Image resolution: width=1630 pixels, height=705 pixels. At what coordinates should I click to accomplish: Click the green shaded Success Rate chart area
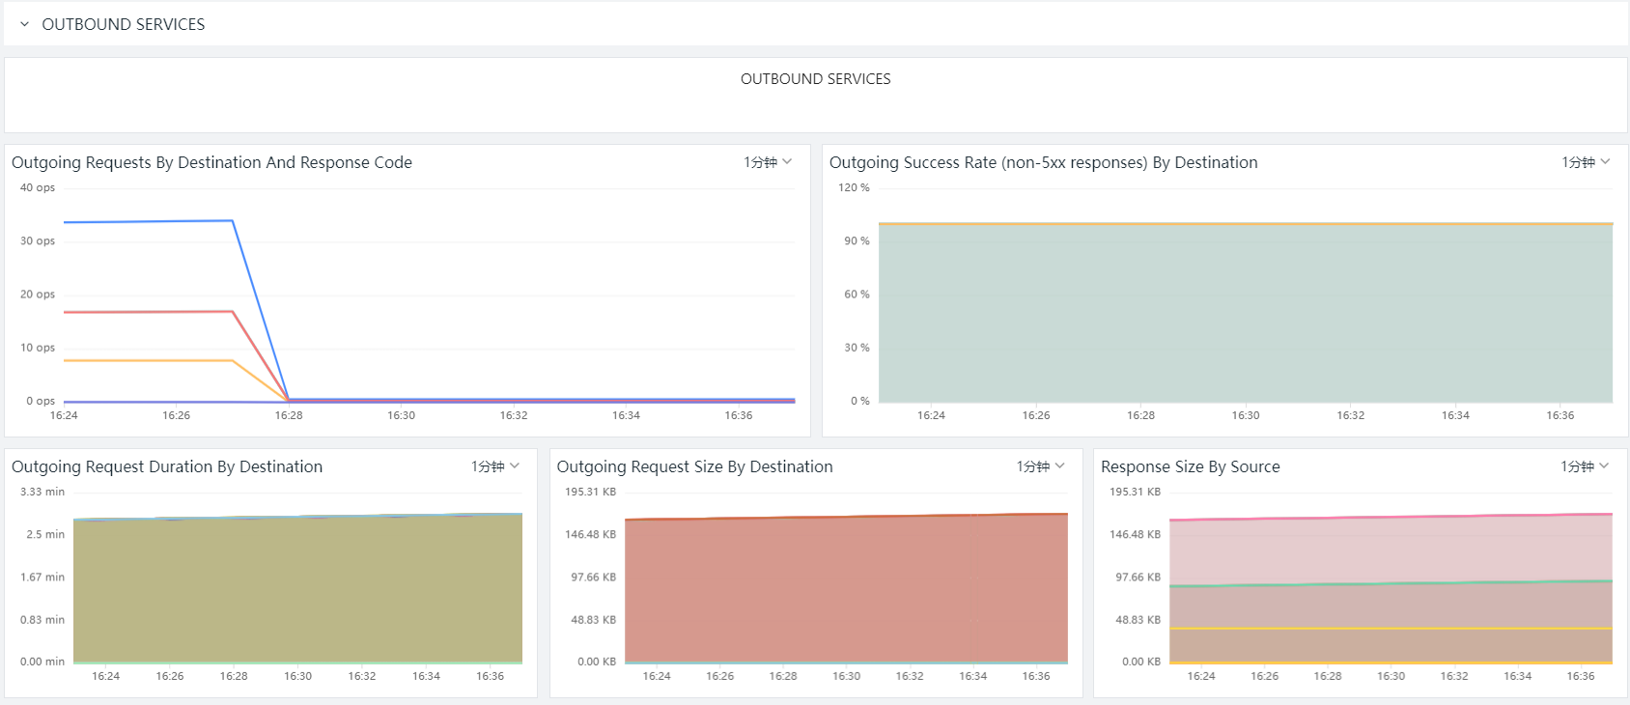click(x=1246, y=314)
